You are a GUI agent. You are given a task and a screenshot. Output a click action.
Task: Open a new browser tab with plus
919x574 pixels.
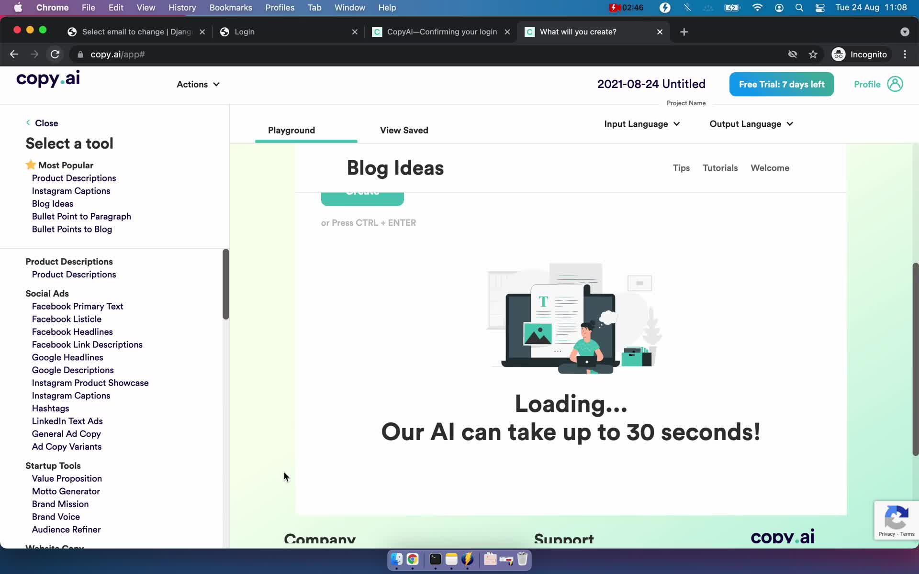pos(684,32)
